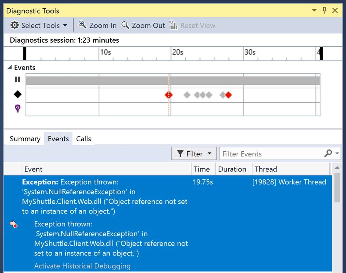346x273 pixels.
Task: Click the exception arrow icon in event row
Action: pos(14,224)
